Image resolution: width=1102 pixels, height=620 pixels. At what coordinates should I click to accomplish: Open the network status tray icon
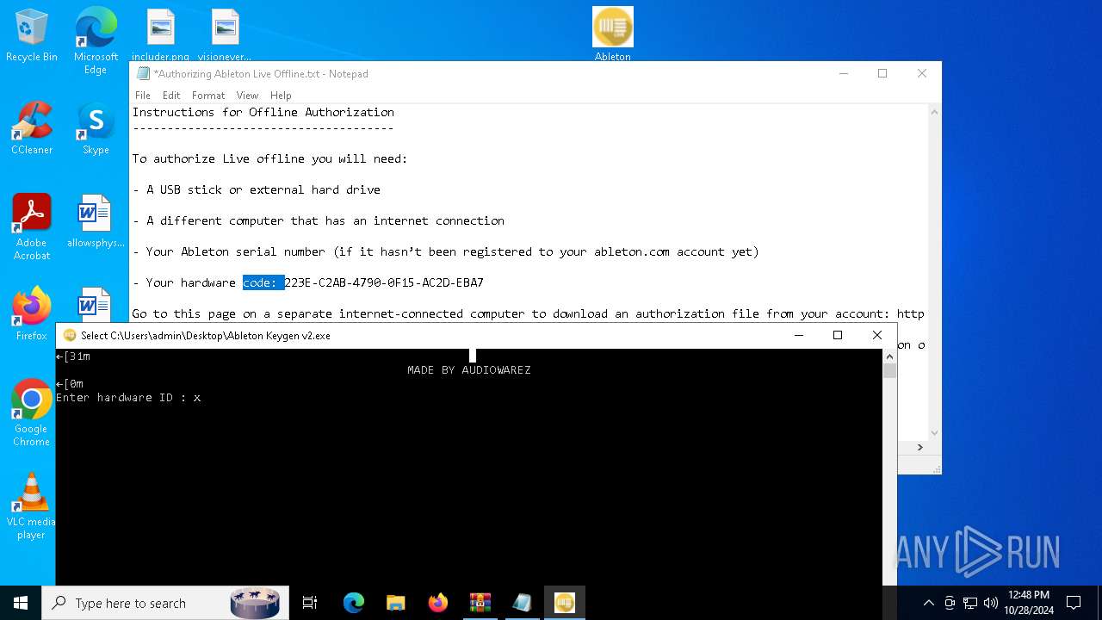click(970, 603)
